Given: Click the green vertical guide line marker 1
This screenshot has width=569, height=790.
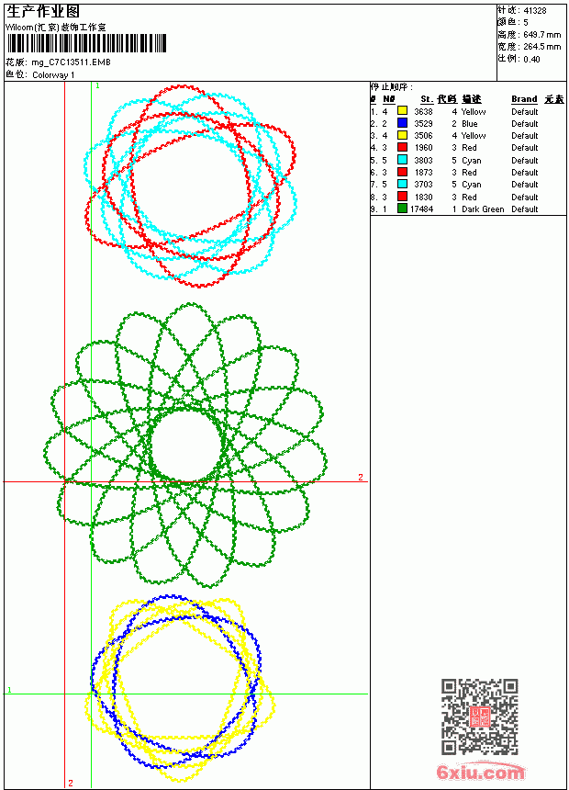Looking at the screenshot, I should point(97,86).
